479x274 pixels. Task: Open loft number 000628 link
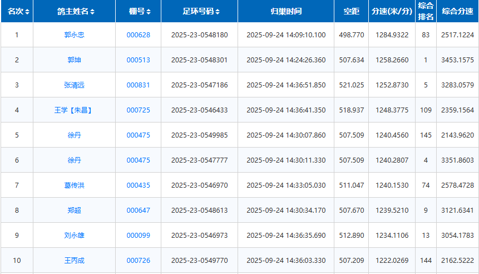click(138, 35)
